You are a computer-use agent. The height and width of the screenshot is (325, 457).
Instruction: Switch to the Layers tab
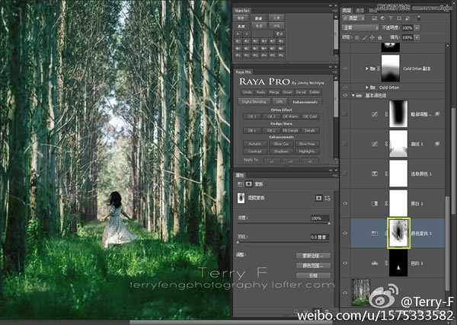tap(347, 11)
